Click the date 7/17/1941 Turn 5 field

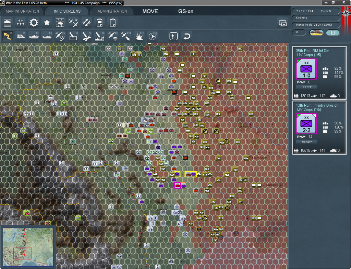[316, 11]
